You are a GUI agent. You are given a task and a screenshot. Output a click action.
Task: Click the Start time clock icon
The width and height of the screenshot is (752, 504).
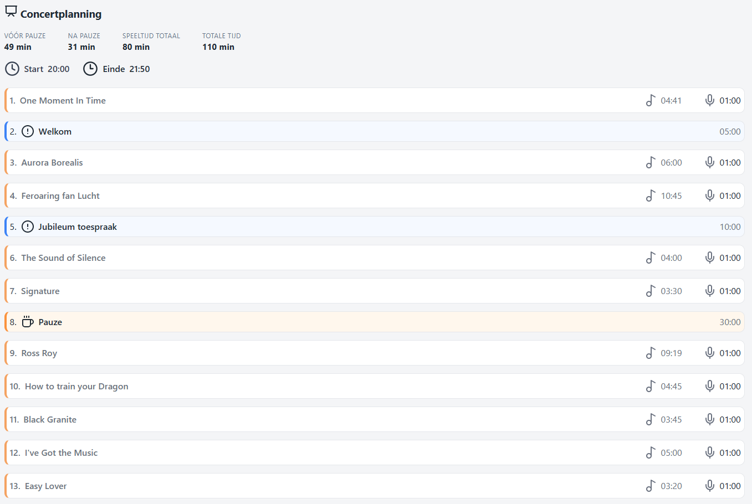[12, 69]
